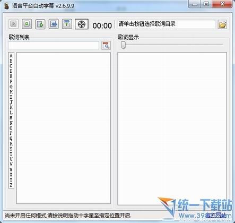Click inside the lyrics display panel
235x223 pixels.
coord(172,128)
